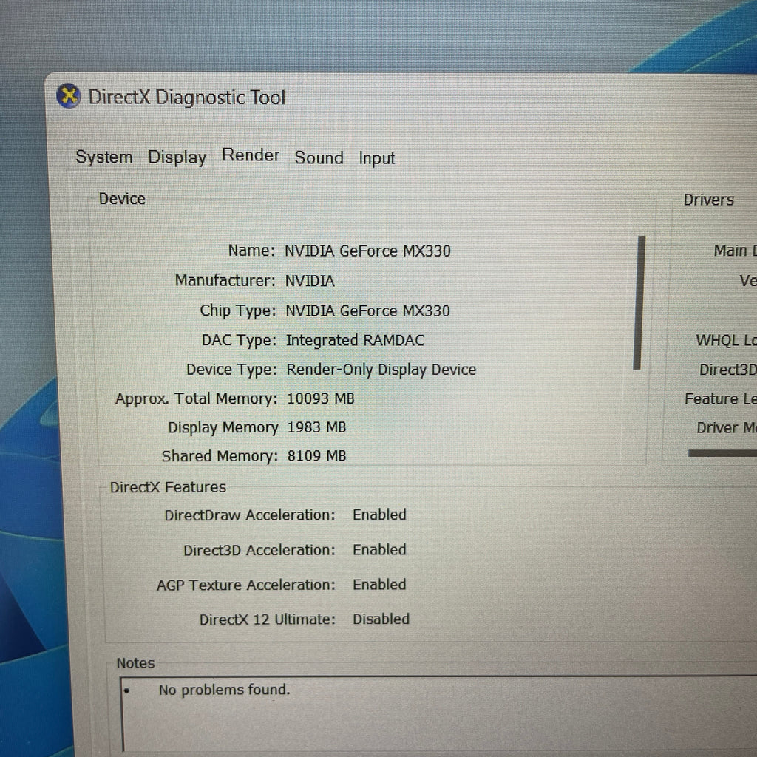Click the AGP Texture Acceleration Enabled value
The image size is (757, 757).
pyautogui.click(x=379, y=584)
